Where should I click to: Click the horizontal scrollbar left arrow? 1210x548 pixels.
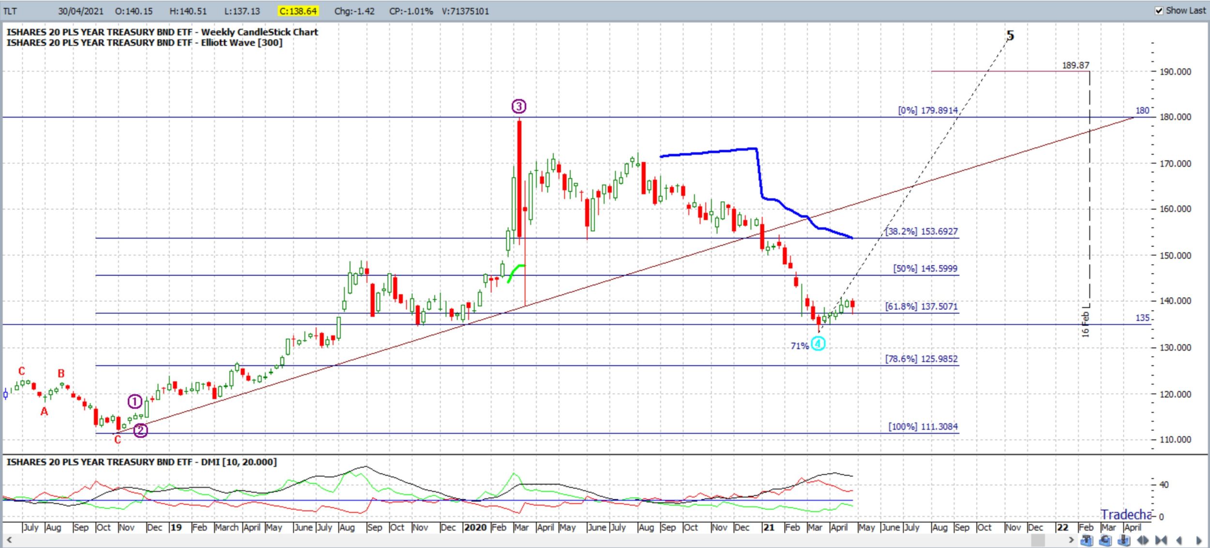(9, 540)
